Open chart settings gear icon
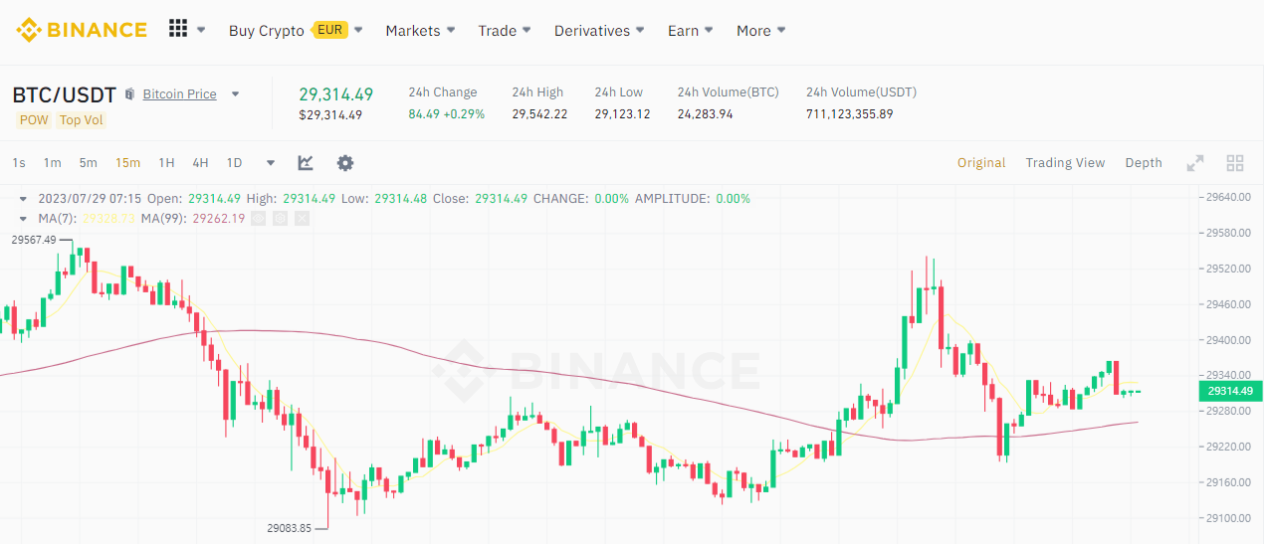This screenshot has height=544, width=1264. point(345,163)
